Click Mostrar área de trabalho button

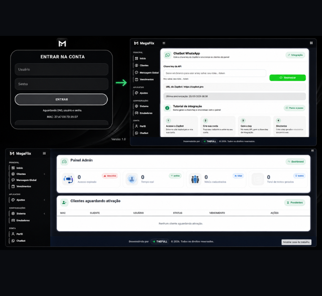click(x=296, y=242)
